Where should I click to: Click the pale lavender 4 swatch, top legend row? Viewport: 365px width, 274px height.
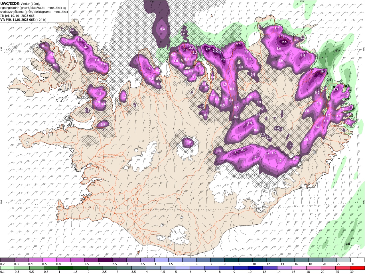coord(161,260)
